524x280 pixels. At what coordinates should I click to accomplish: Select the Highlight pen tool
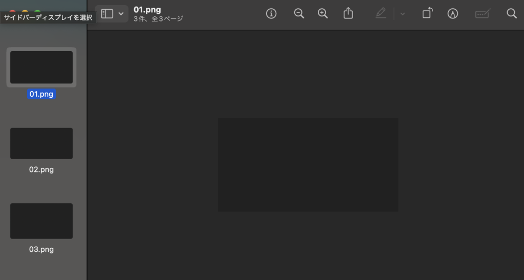tap(381, 14)
